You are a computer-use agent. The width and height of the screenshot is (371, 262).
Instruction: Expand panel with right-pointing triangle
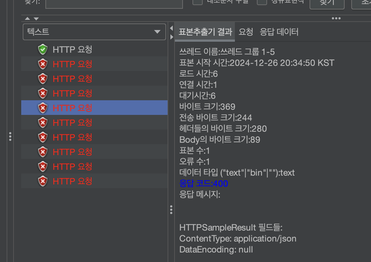[x=172, y=37]
